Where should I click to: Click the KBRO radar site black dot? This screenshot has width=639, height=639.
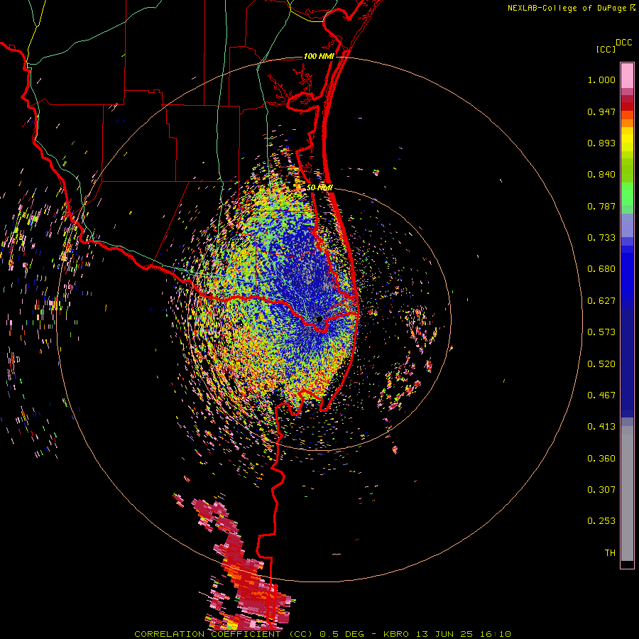tap(319, 319)
